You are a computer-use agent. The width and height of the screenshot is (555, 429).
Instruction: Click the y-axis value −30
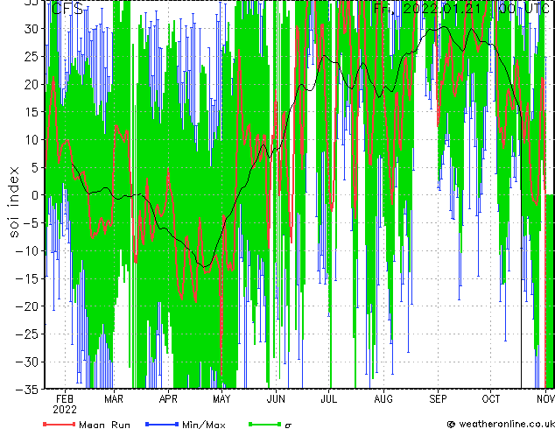coord(27,362)
